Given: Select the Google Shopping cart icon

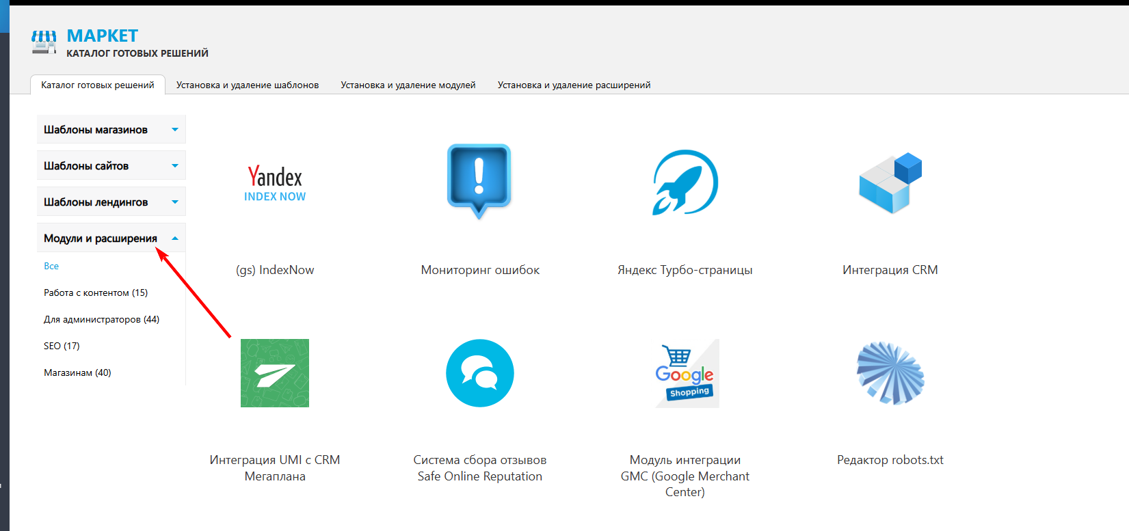Looking at the screenshot, I should click(685, 373).
